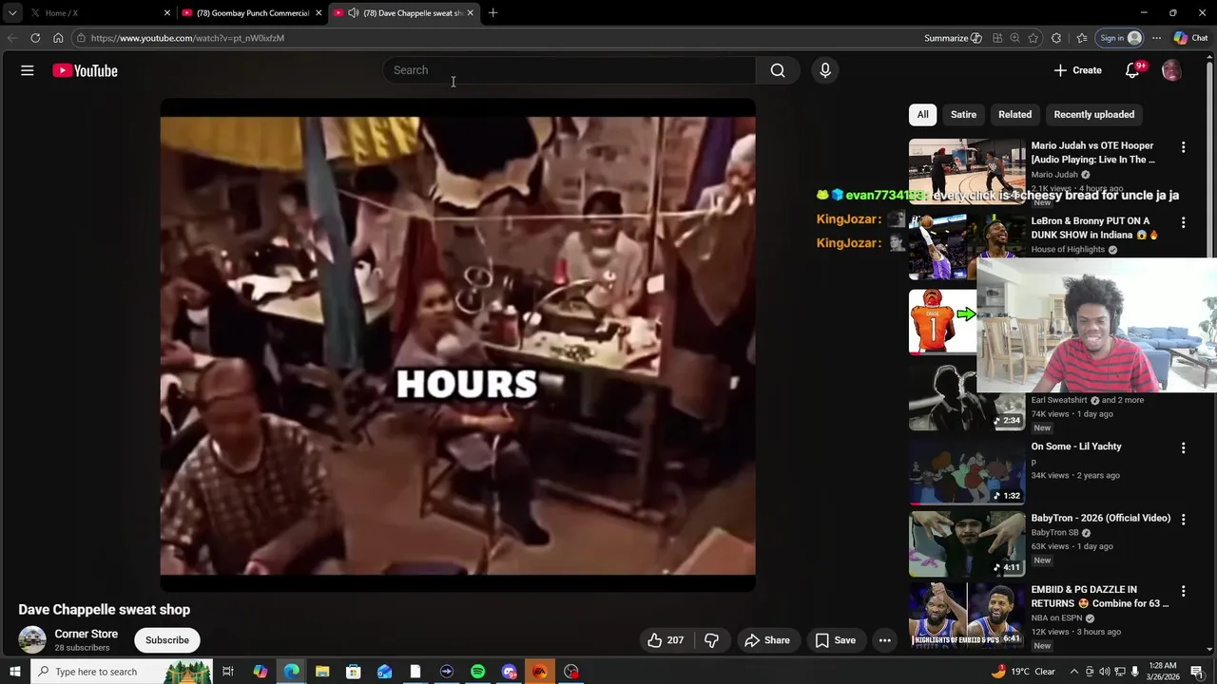Click the YouTube search input field
The image size is (1217, 684).
click(x=570, y=70)
